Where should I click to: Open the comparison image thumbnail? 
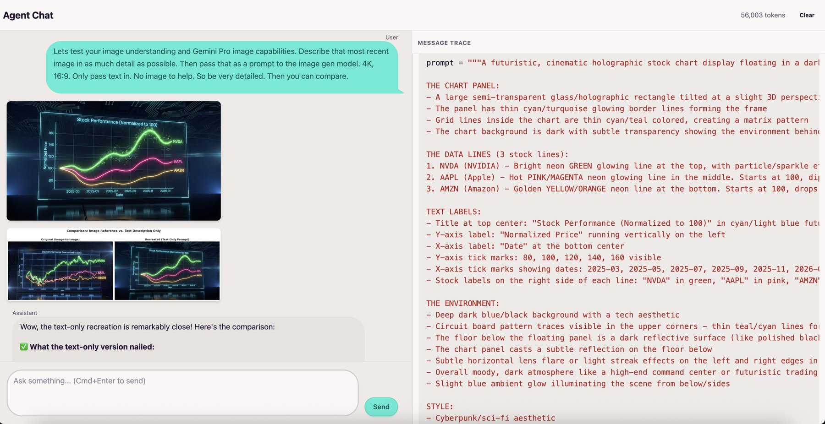(114, 265)
